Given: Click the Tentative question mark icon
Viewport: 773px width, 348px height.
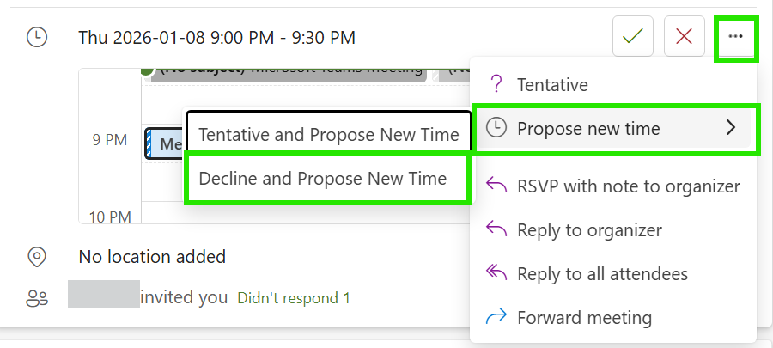Looking at the screenshot, I should point(496,84).
